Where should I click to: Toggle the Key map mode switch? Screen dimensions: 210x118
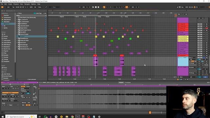pos(182,7)
